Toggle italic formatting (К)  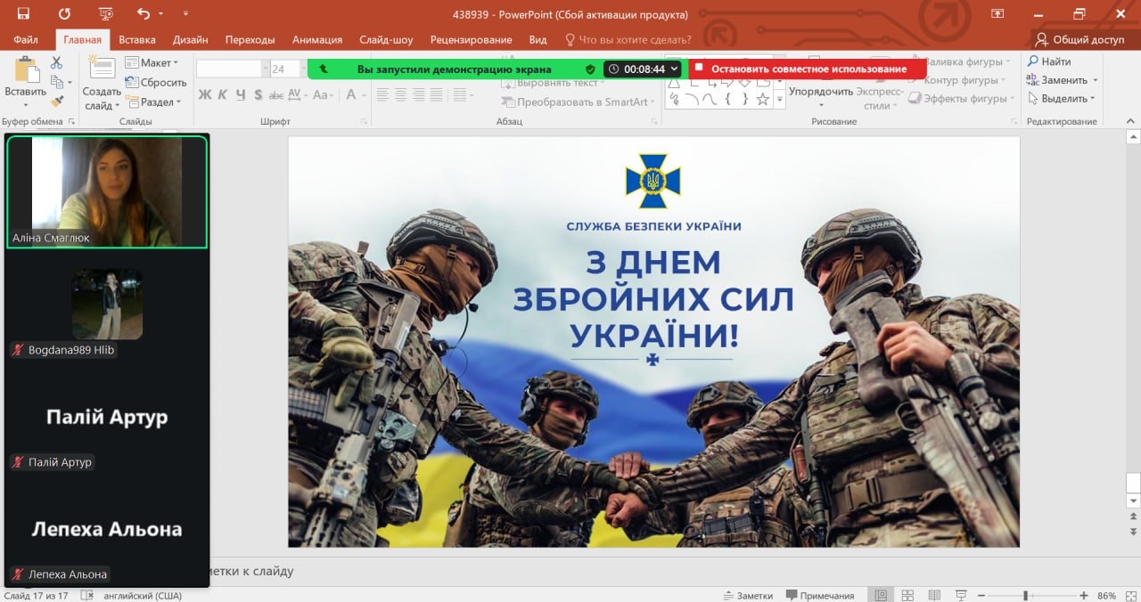coord(223,95)
